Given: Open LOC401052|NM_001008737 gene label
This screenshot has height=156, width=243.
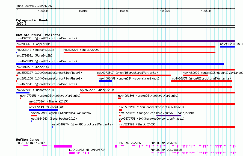Looking at the screenshot, I should (x=87, y=150).
